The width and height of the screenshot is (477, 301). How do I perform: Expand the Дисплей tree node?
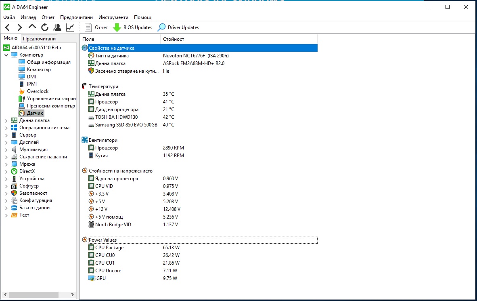tap(6, 143)
